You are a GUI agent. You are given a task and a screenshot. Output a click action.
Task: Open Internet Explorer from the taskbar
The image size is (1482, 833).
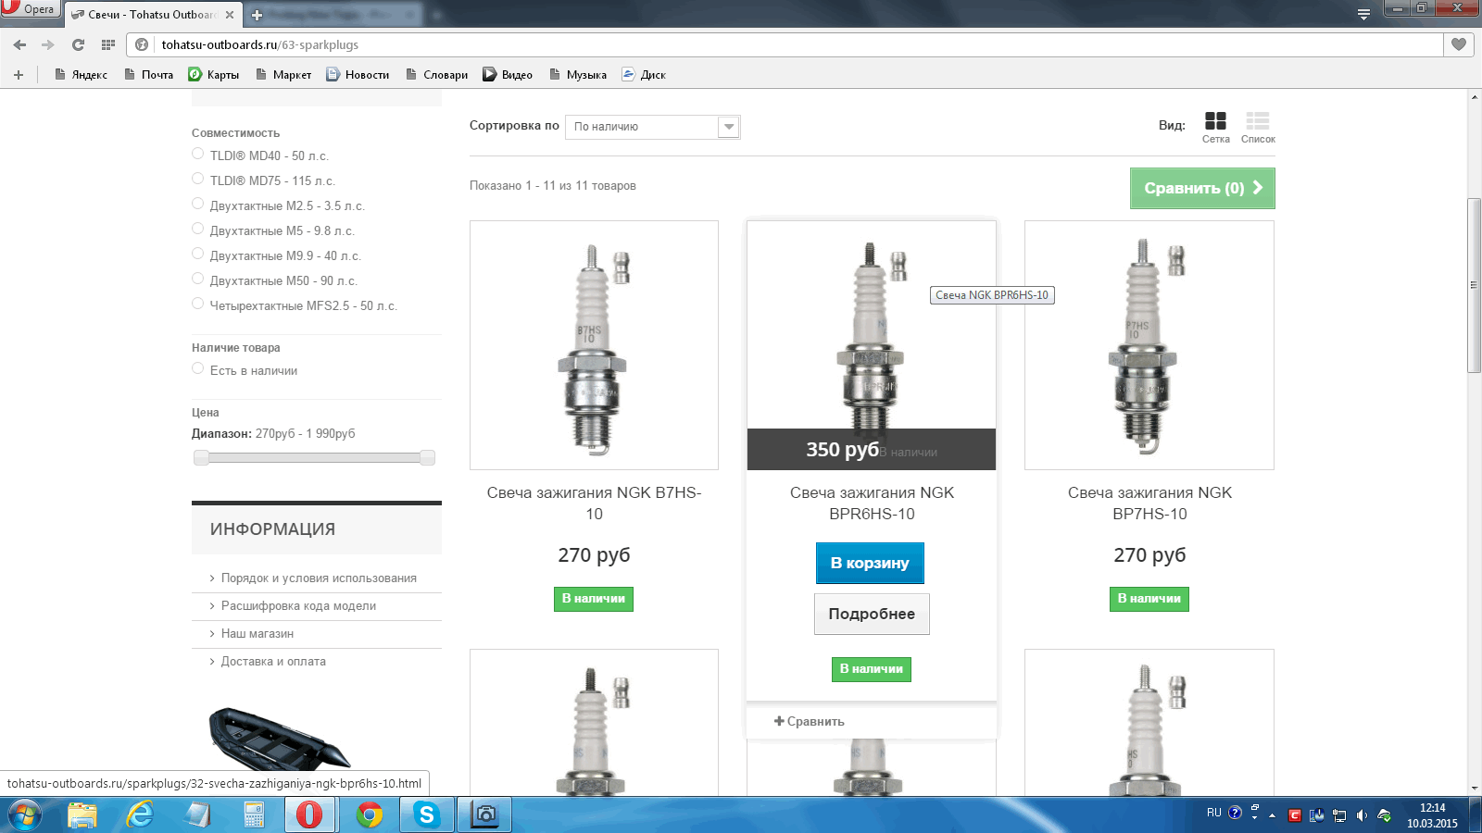(x=140, y=814)
